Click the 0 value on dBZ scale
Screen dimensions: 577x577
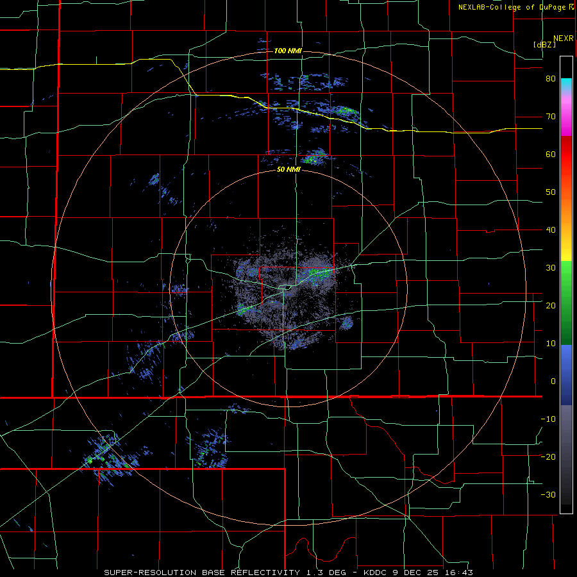(x=553, y=381)
